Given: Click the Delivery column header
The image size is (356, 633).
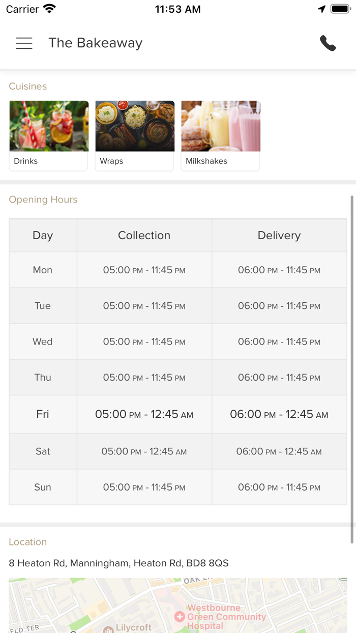Looking at the screenshot, I should coord(279,235).
